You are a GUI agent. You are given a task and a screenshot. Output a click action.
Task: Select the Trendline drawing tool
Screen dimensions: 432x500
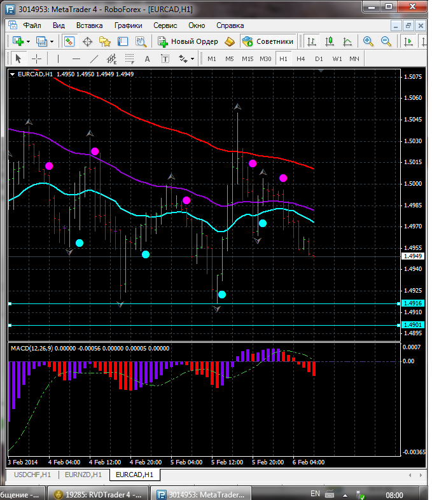click(x=94, y=59)
